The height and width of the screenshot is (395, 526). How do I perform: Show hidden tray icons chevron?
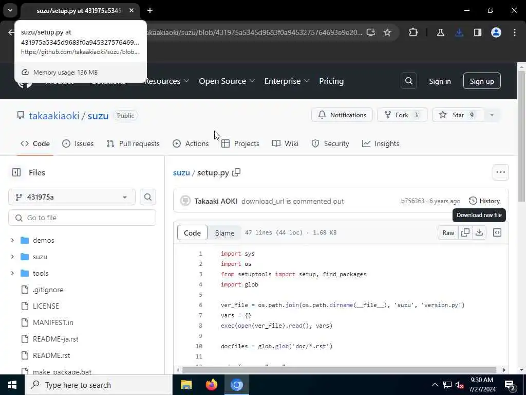point(435,385)
